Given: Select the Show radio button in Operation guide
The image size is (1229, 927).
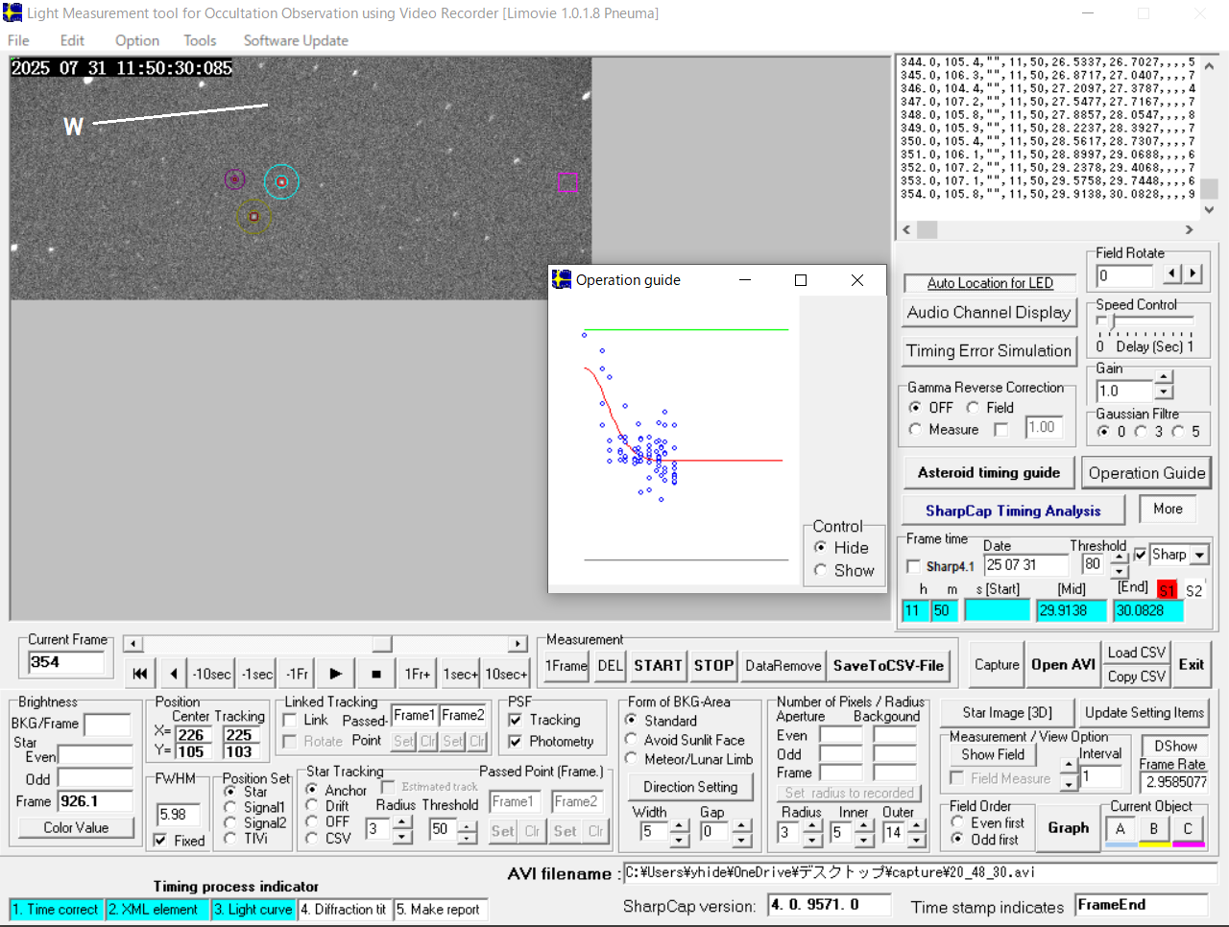Looking at the screenshot, I should [x=821, y=570].
